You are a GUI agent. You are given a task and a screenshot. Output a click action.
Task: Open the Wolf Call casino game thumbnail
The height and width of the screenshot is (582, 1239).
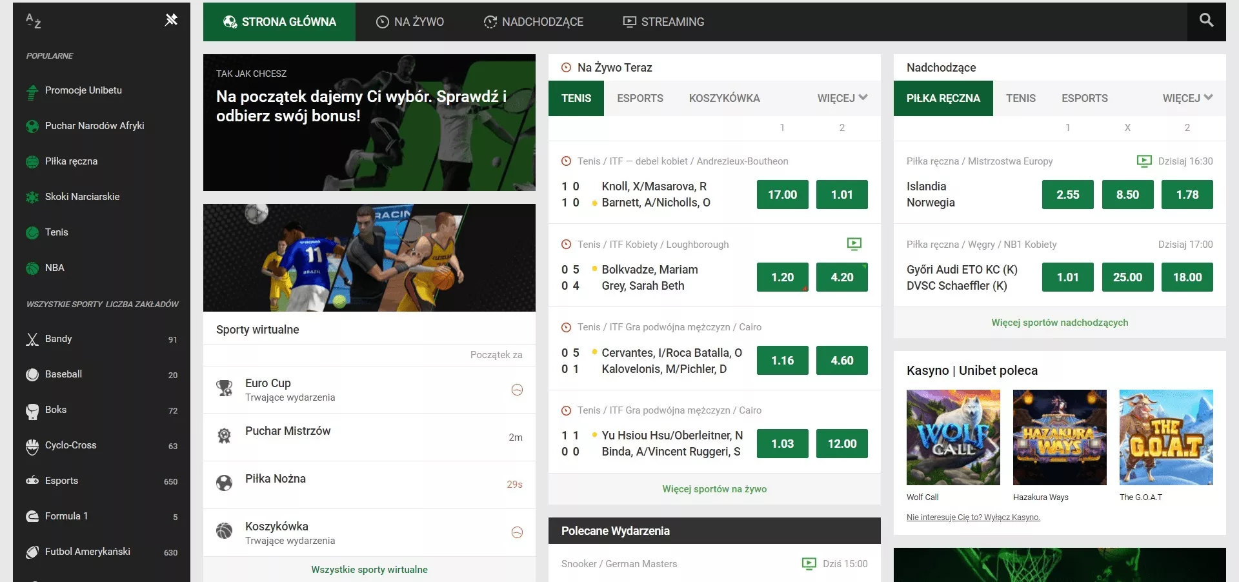tap(953, 437)
